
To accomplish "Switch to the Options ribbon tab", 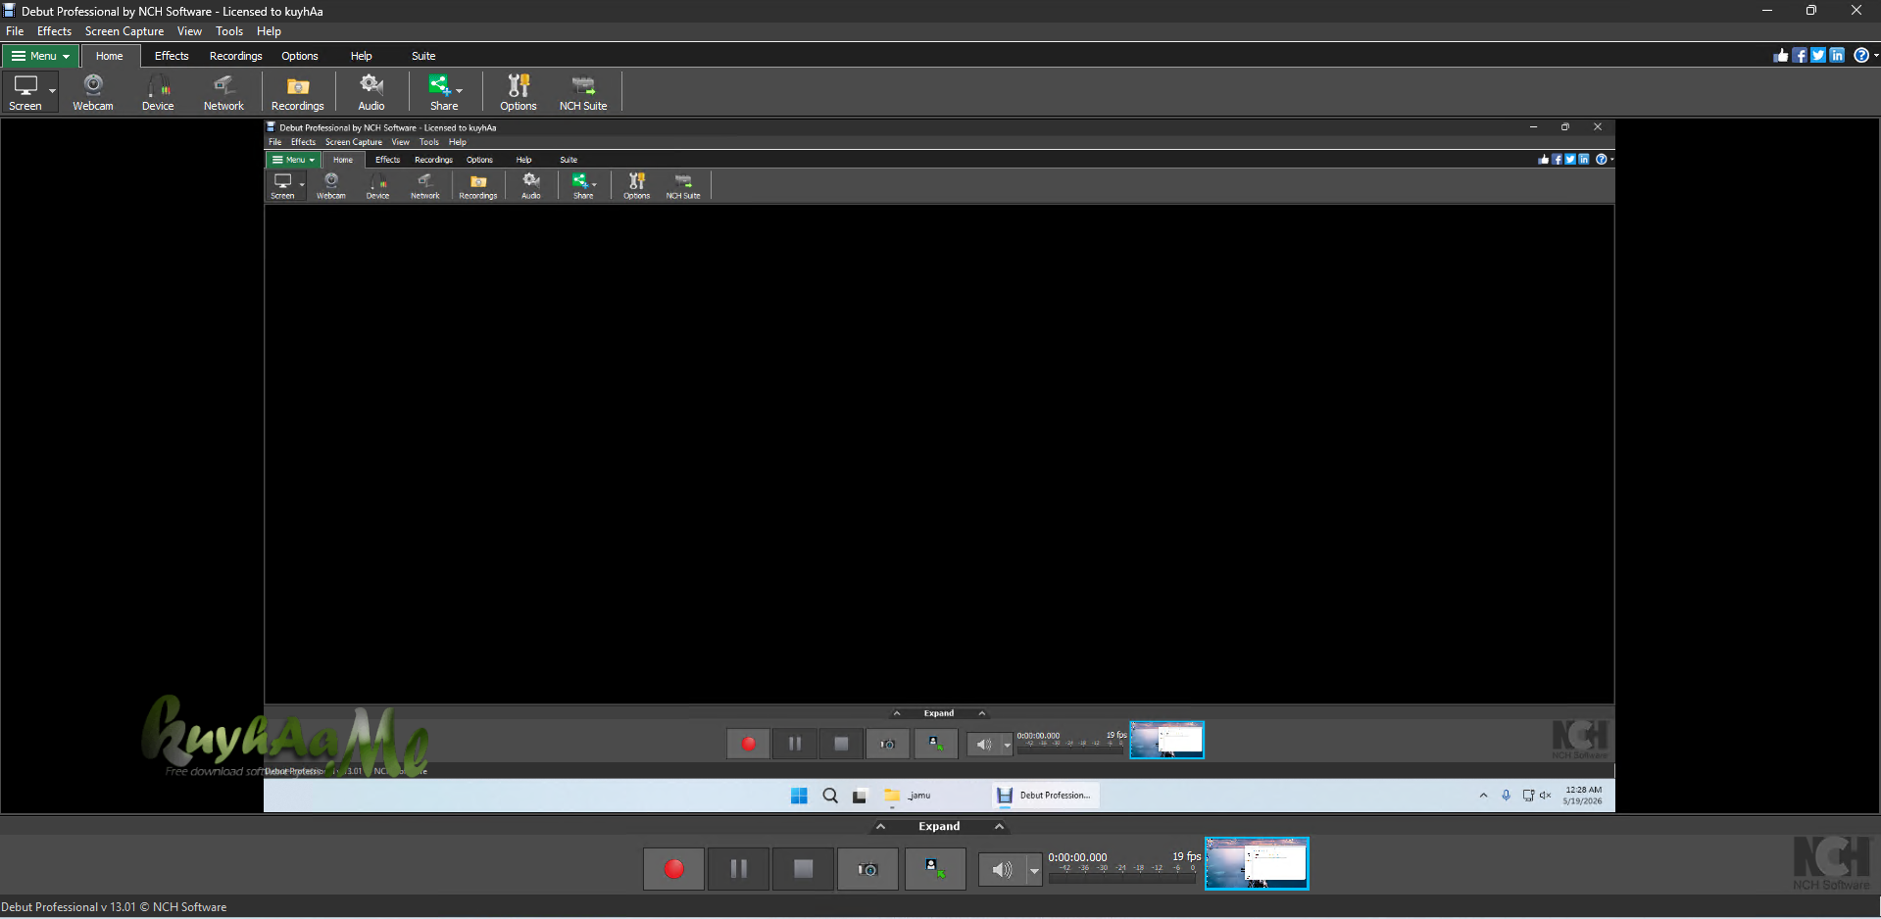I will [300, 56].
